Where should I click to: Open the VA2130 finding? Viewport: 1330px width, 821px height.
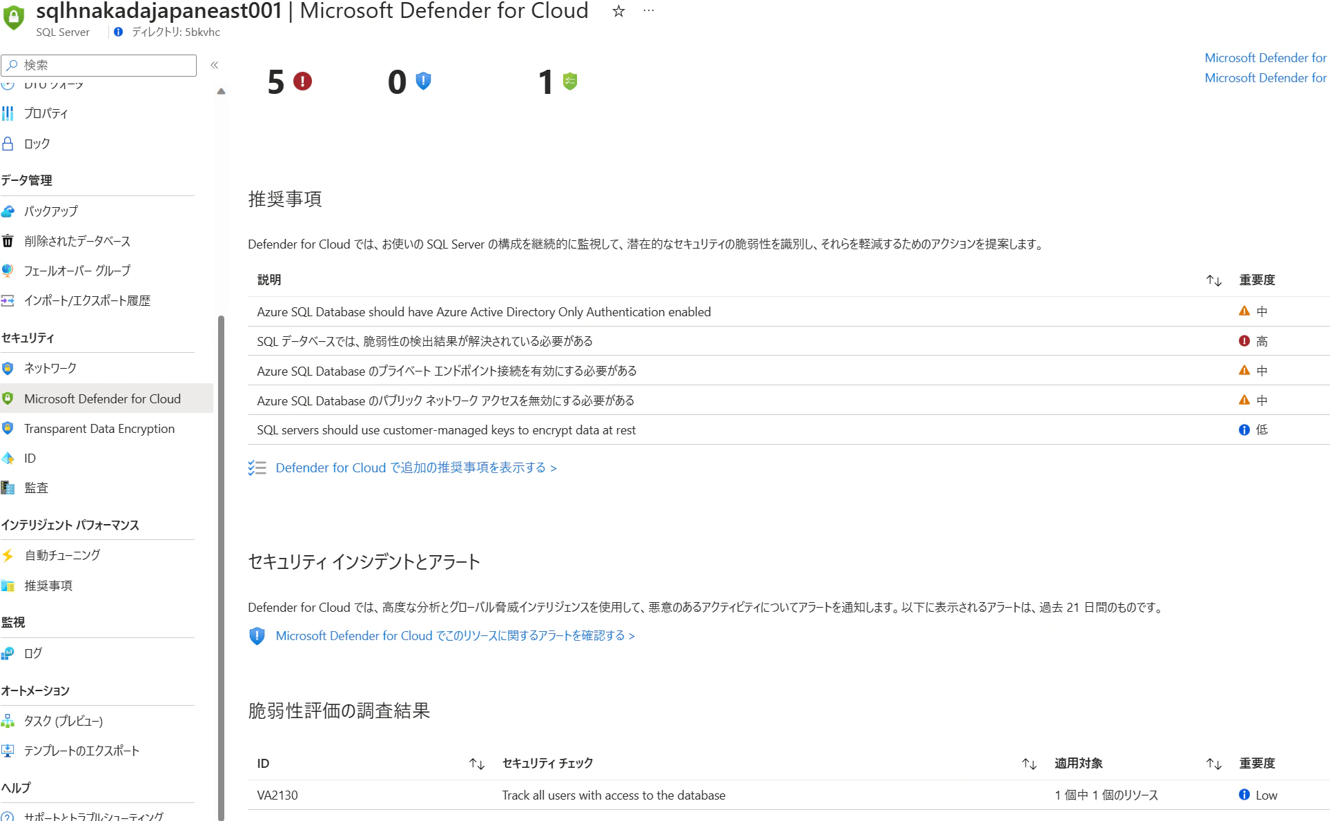pyautogui.click(x=277, y=795)
